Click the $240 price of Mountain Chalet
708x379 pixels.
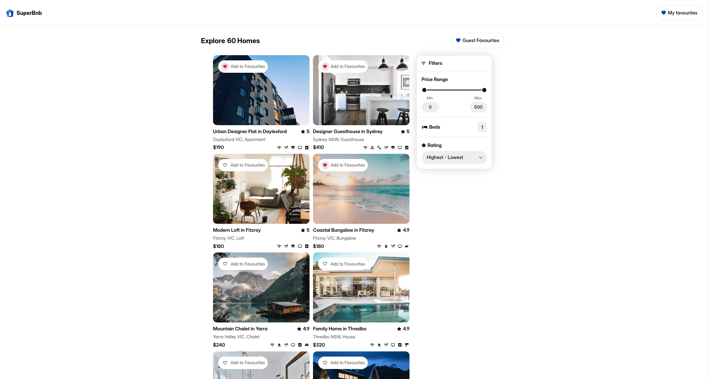[219, 345]
